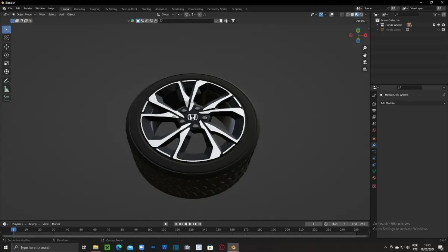Open the Material properties tab
448x252 pixels.
(374, 178)
